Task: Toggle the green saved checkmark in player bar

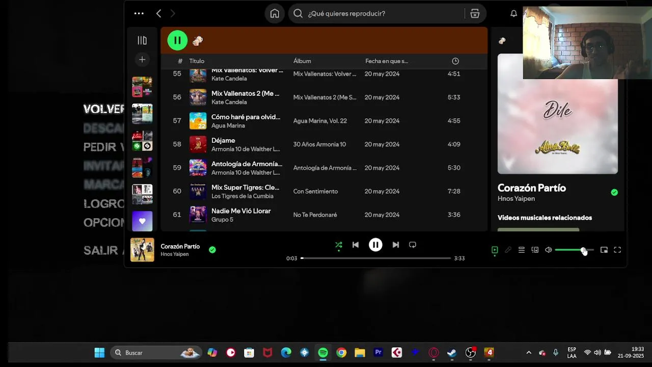Action: pos(212,250)
